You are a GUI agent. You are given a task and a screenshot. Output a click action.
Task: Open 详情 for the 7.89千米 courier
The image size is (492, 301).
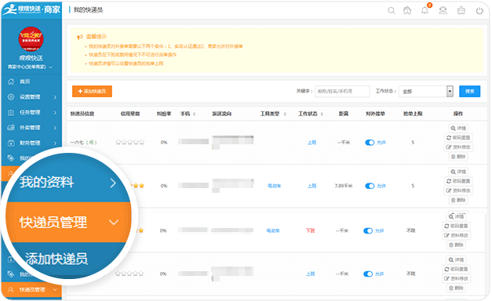click(458, 172)
